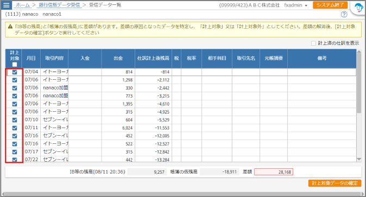Viewport: 366px width, 197px height.
Task: Click the 取引内容 column header
Action: [x=54, y=59]
